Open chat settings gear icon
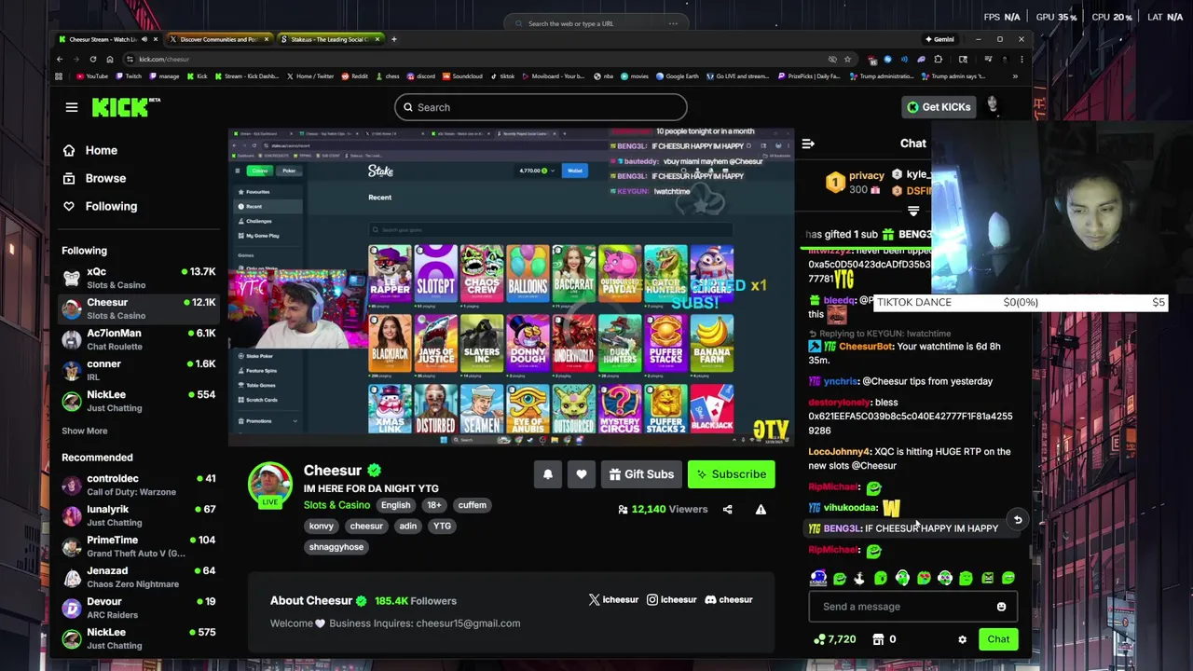The image size is (1193, 671). click(962, 639)
